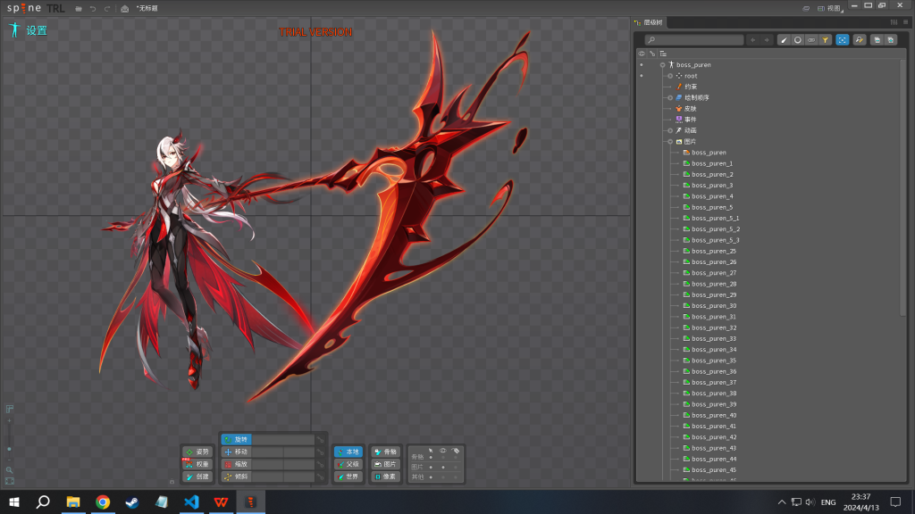Select the 皮肤 skins tree item

coord(691,109)
